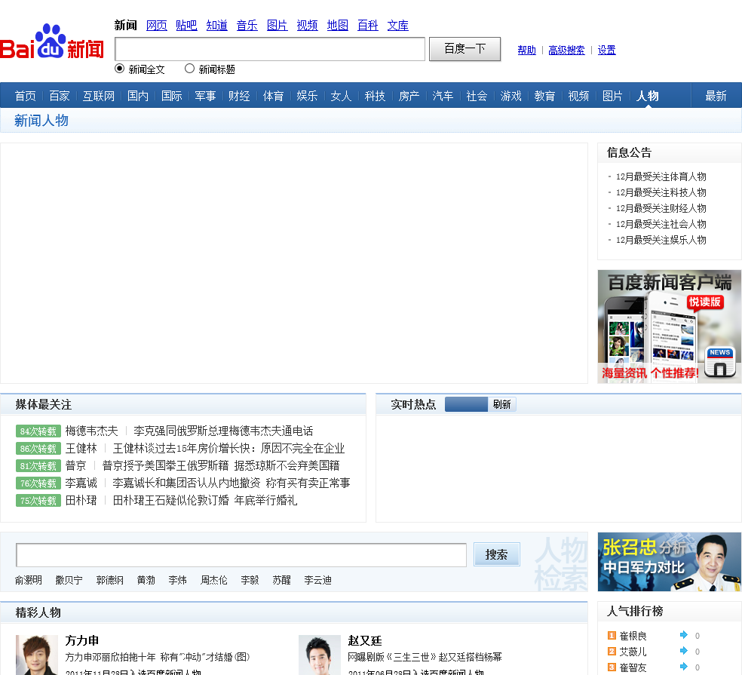Click the Baidu News logo
Image resolution: width=742 pixels, height=675 pixels.
[x=52, y=42]
